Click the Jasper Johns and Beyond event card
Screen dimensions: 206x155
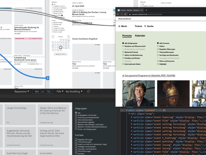(x=54, y=115)
